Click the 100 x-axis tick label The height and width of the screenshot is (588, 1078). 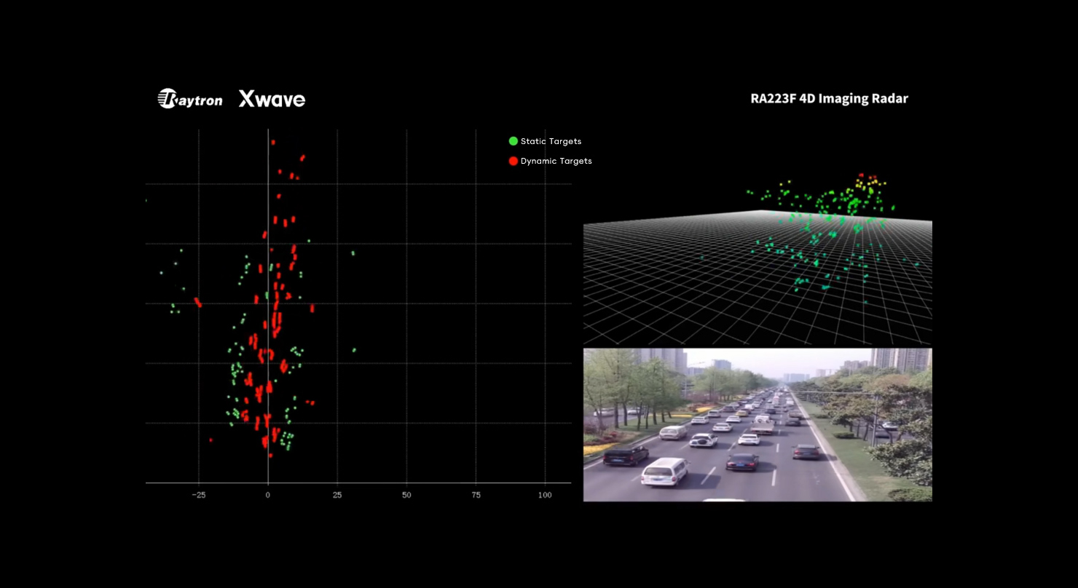point(545,495)
